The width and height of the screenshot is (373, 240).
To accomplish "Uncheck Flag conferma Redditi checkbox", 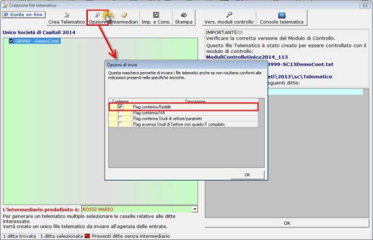I will (x=120, y=107).
